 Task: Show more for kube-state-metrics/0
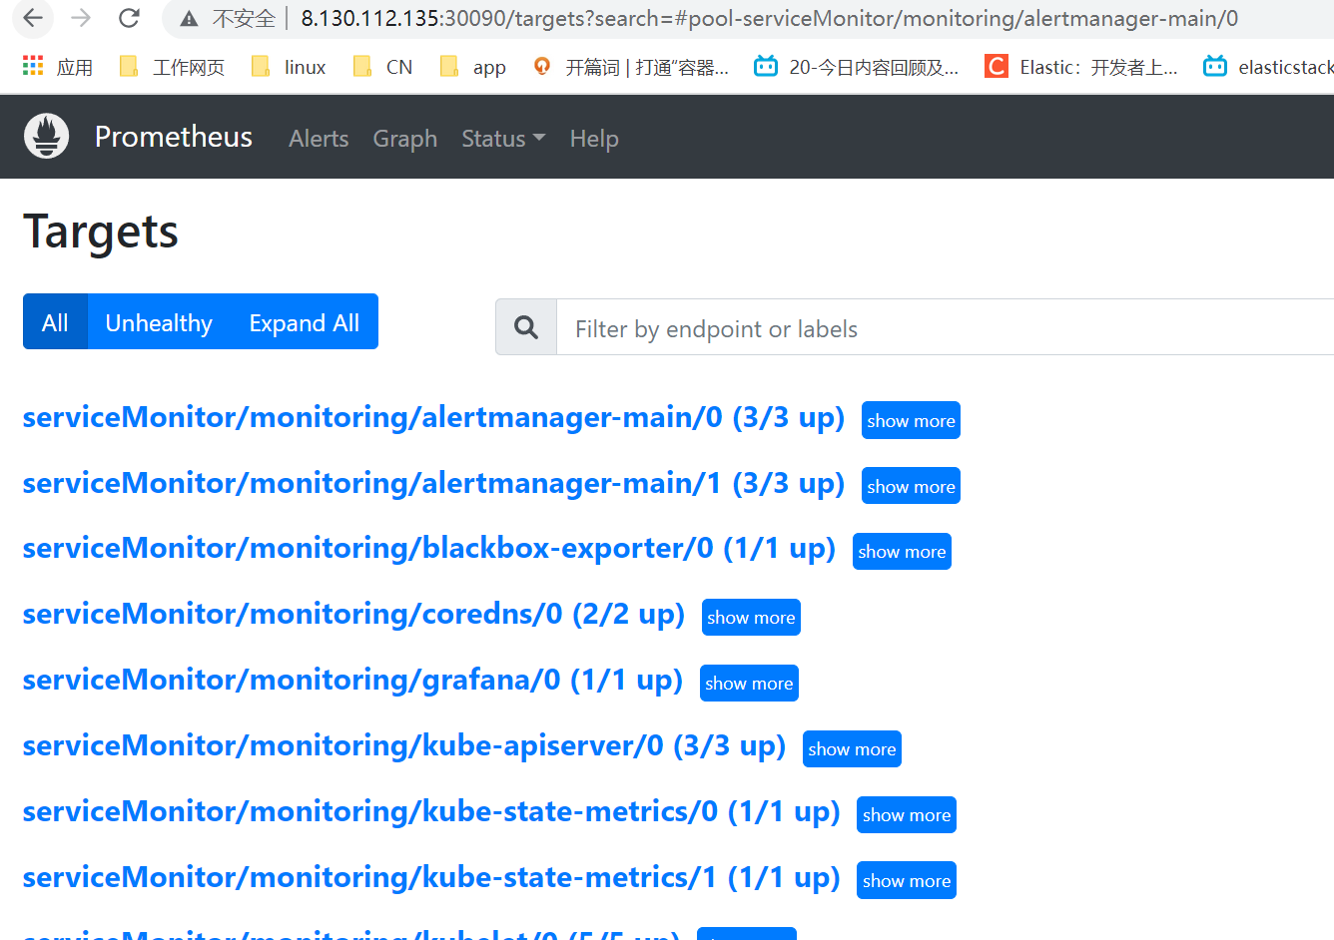(907, 814)
